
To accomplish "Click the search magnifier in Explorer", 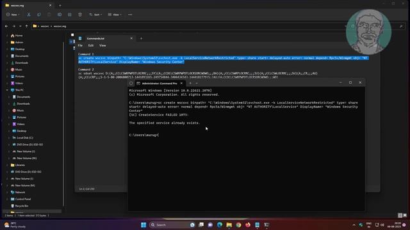I will (401, 26).
